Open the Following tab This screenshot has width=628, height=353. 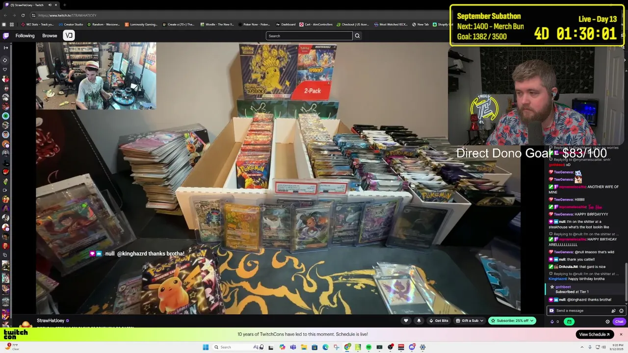[25, 36]
